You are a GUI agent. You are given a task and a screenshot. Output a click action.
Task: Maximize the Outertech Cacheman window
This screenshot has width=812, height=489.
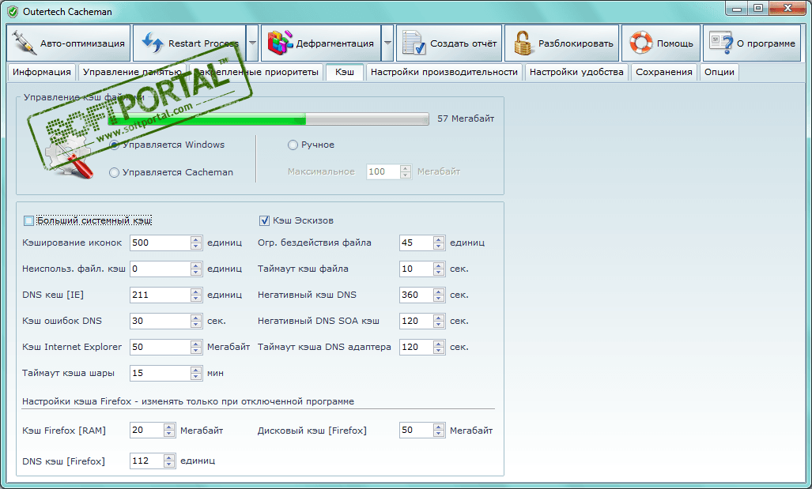757,8
